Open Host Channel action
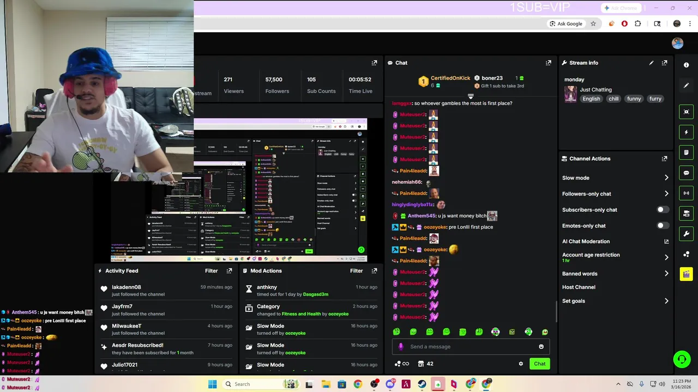Screen dimensions: 698x392 (x=579, y=287)
